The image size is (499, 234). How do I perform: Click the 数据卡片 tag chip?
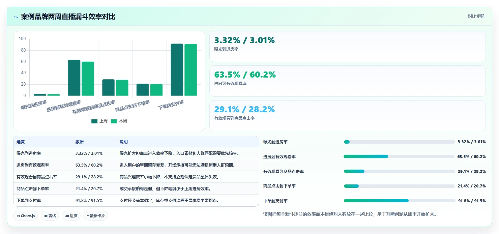pyautogui.click(x=96, y=216)
